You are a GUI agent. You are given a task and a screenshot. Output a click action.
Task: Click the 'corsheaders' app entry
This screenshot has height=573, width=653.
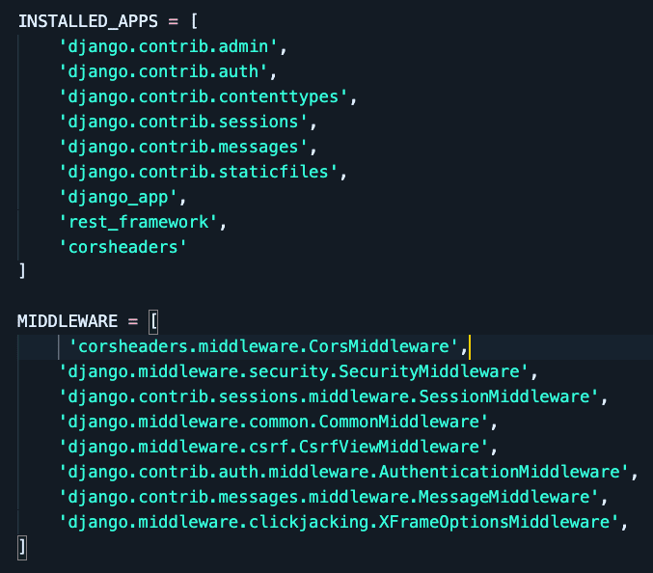(x=122, y=247)
